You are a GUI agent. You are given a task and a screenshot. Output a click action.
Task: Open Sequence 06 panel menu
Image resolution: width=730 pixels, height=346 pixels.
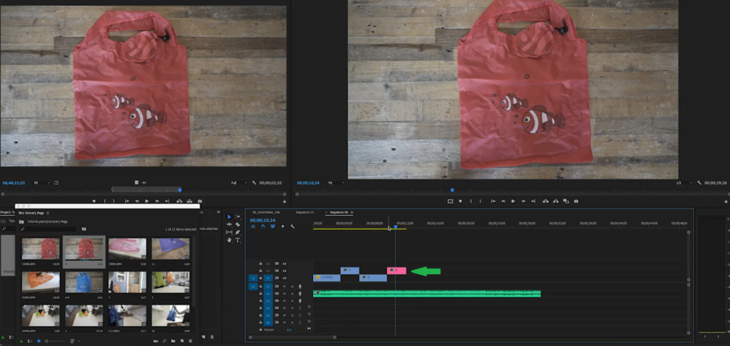[x=352, y=212]
